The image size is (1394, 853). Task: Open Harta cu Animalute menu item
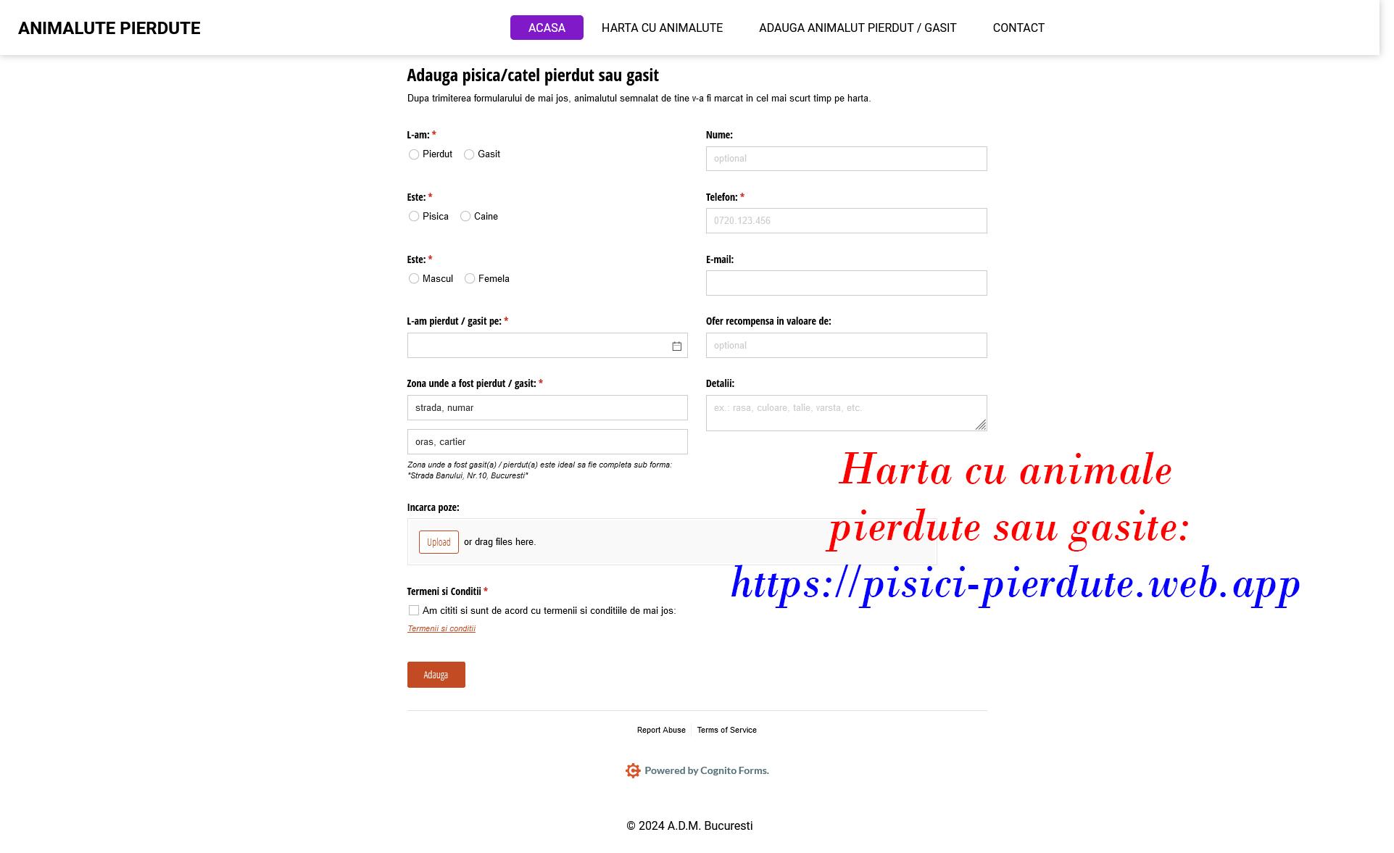(x=662, y=28)
